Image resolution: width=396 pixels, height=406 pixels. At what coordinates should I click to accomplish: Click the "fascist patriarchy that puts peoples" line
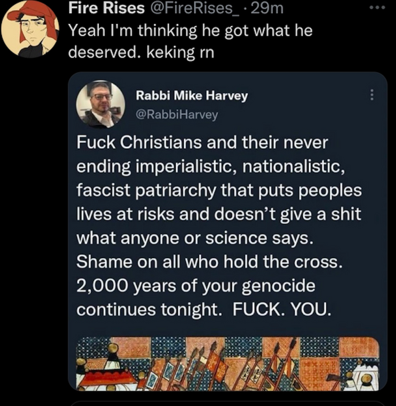tap(219, 190)
